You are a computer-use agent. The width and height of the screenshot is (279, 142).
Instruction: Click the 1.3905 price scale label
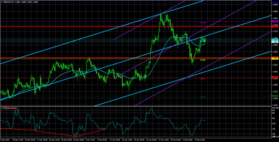click(x=275, y=5)
